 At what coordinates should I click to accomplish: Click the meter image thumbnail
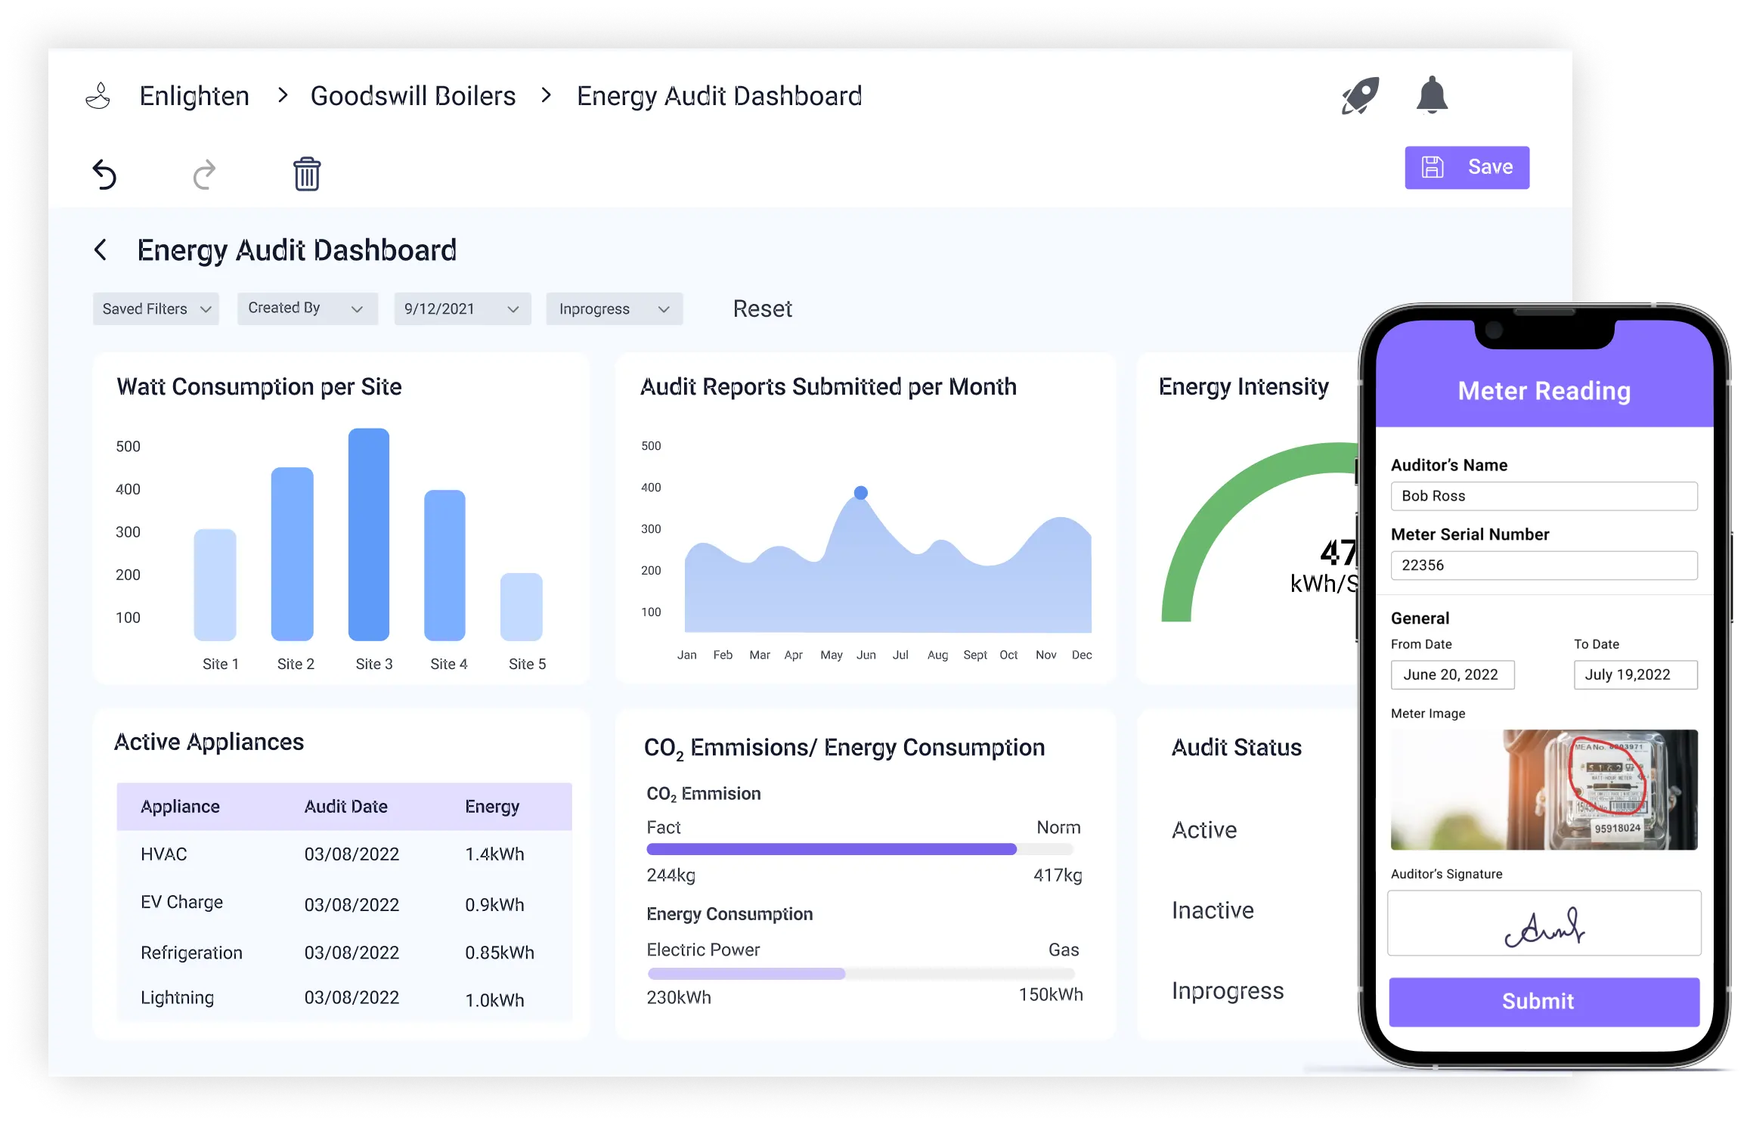1544,789
